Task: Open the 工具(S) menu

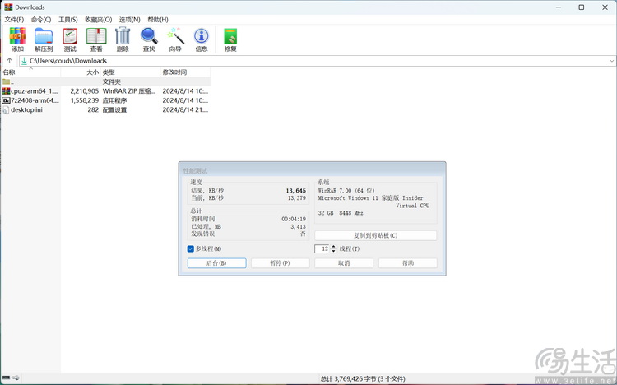Action: (68, 20)
